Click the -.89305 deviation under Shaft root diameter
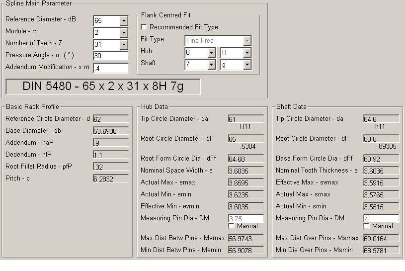Image resolution: width=405 pixels, height=271 pixels. pyautogui.click(x=385, y=147)
